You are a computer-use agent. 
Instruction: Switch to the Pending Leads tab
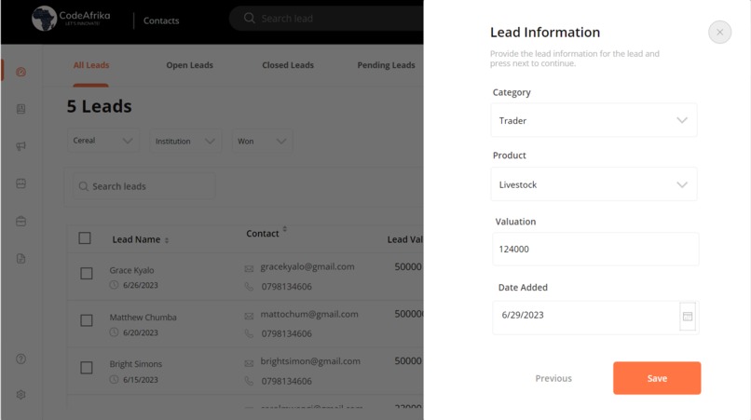[x=386, y=65]
